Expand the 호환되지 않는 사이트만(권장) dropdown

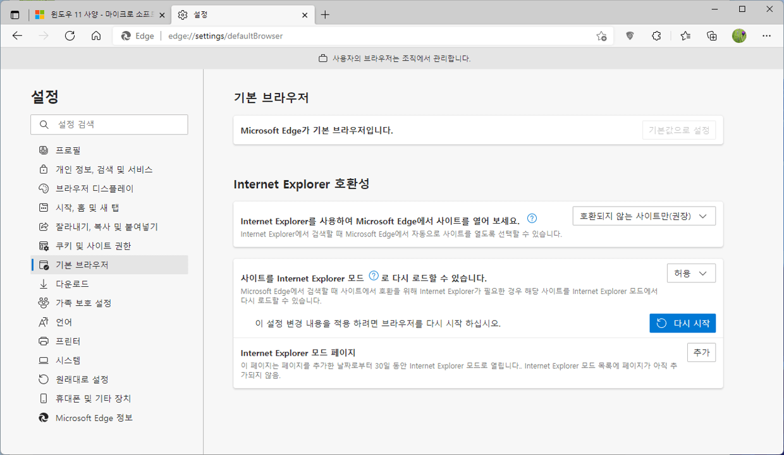(644, 216)
